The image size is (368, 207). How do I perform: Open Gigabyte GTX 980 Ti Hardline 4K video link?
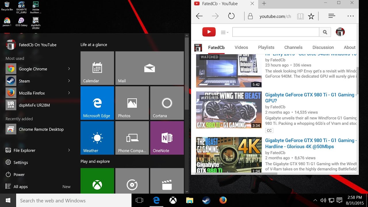[x=311, y=143]
